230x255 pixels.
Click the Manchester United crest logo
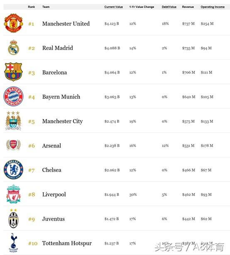pos(13,23)
